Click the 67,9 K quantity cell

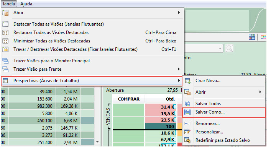click(x=161, y=139)
